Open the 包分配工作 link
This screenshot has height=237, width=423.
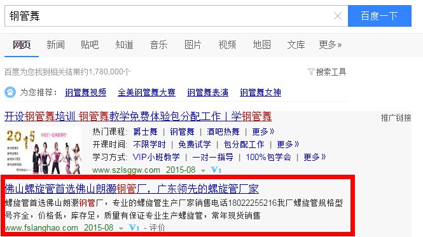(x=244, y=144)
